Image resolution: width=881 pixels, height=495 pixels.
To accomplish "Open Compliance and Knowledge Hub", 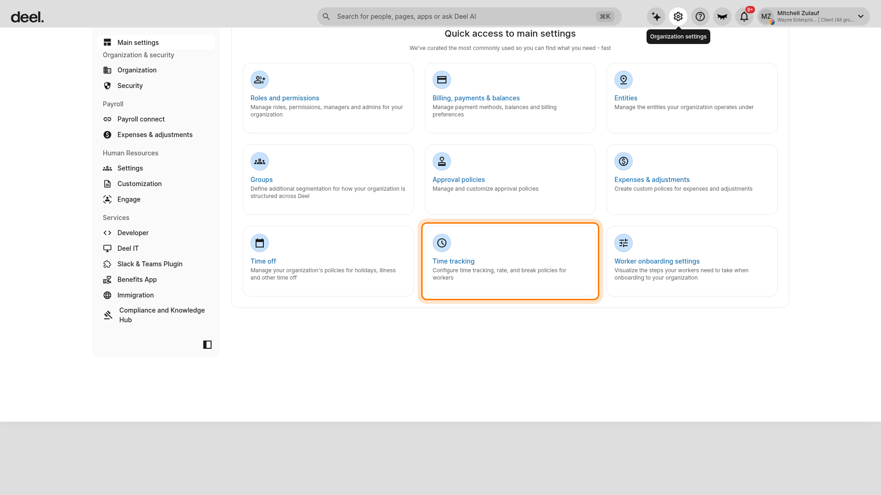I will pos(156,315).
